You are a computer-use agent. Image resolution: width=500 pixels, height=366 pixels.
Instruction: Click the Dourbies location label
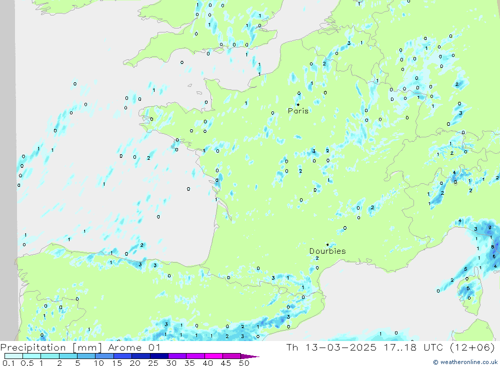click(327, 251)
